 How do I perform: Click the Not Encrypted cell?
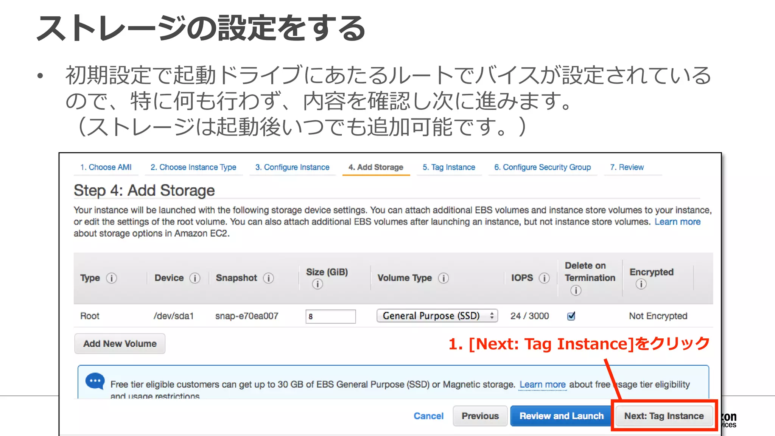coord(658,316)
